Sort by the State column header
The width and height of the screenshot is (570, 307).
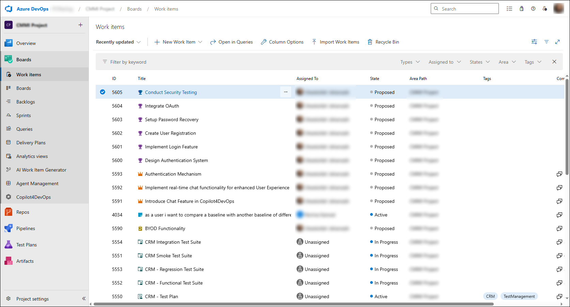[x=375, y=79]
